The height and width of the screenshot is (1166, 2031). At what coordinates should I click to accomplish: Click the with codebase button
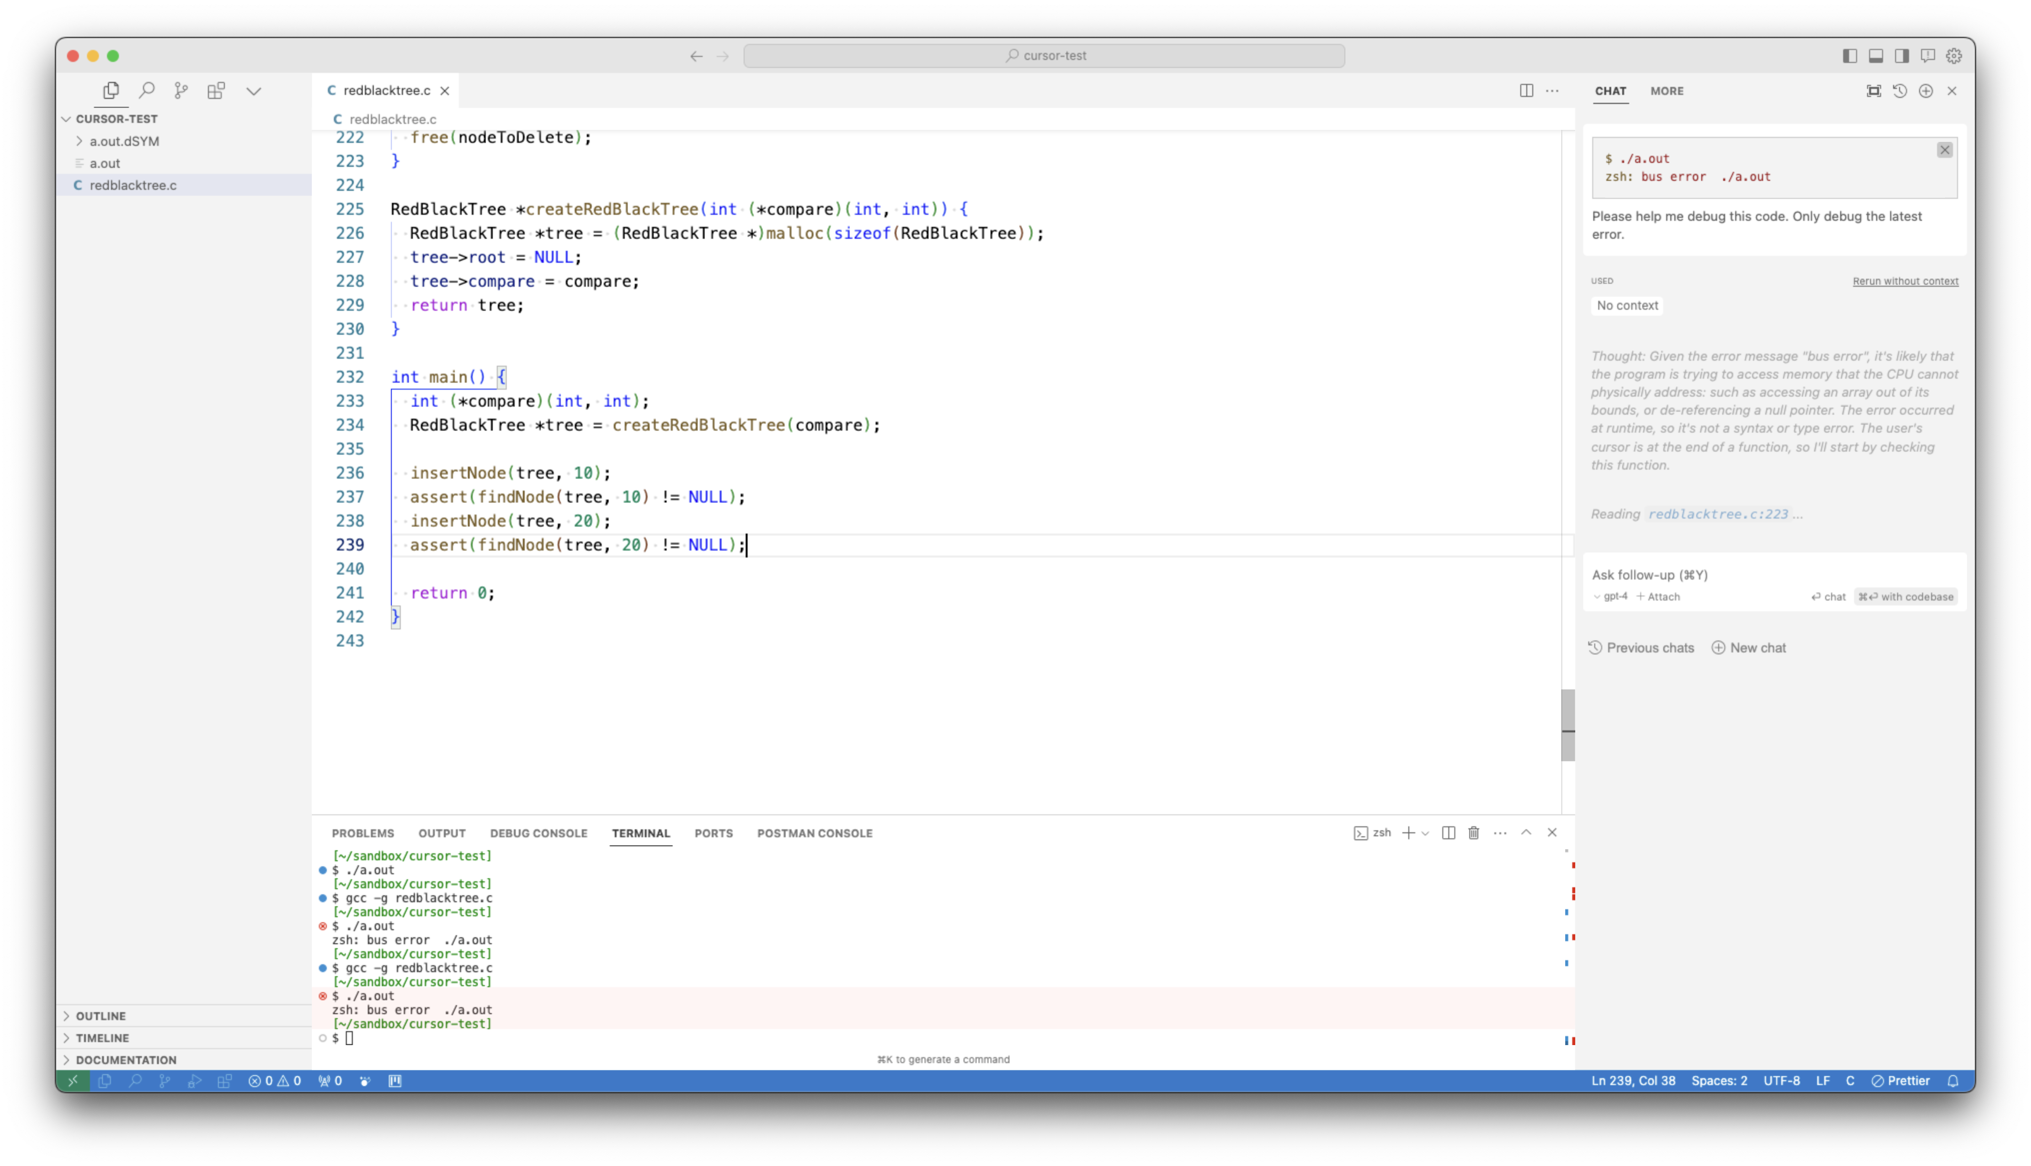tap(1905, 596)
